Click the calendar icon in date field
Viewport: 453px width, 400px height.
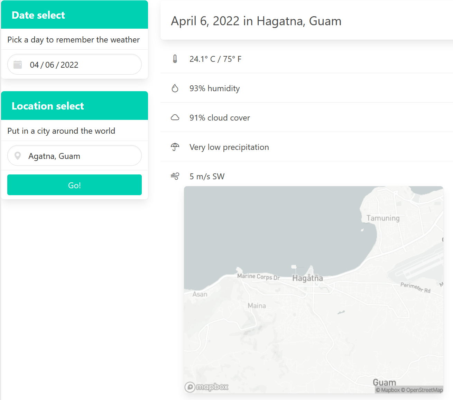click(18, 65)
